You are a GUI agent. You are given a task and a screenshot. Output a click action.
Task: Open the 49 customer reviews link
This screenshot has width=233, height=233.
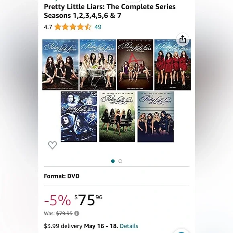tap(98, 27)
